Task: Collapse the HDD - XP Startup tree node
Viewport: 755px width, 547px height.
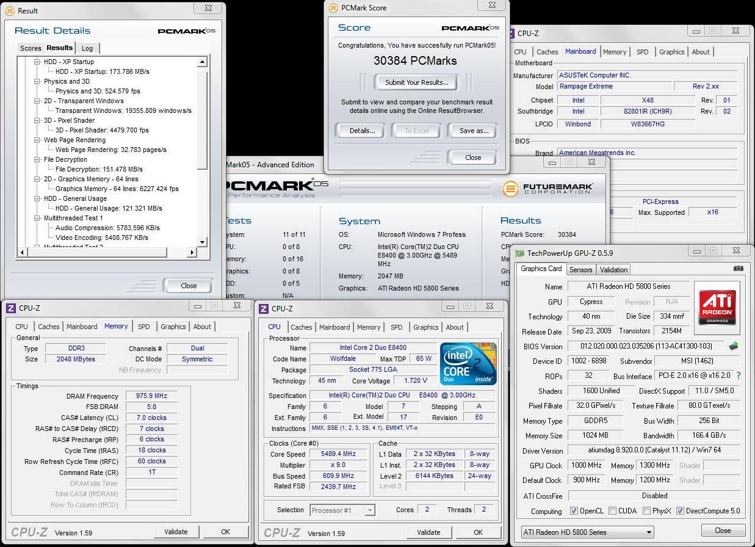Action: tap(37, 62)
